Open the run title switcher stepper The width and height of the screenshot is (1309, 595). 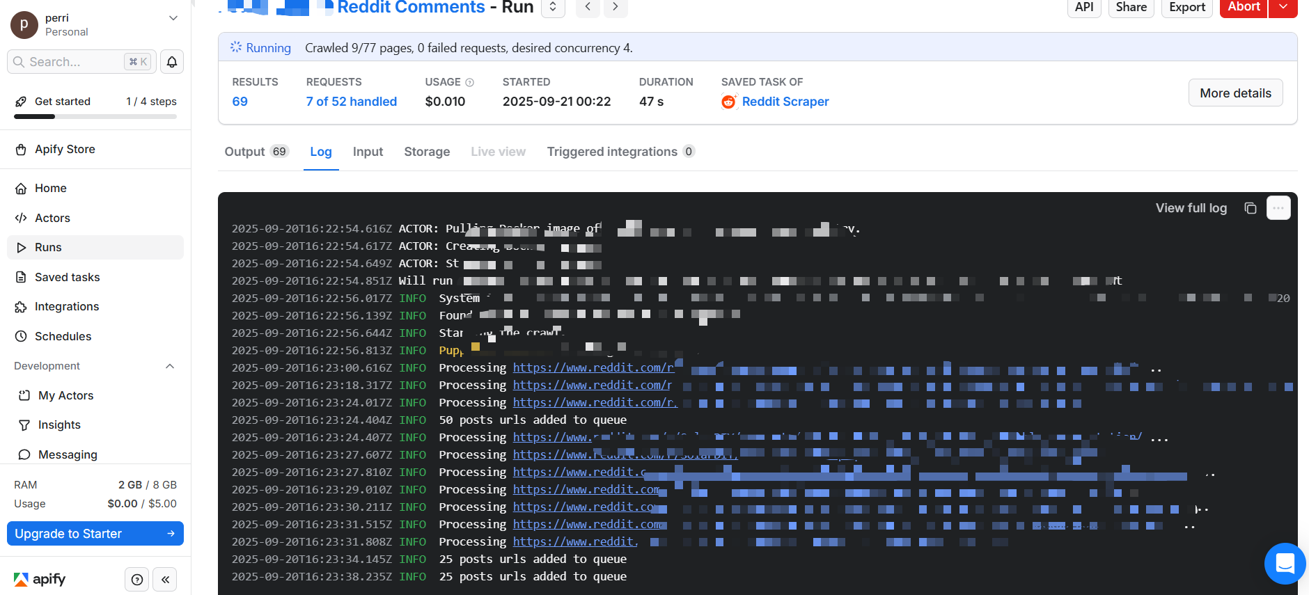[553, 7]
